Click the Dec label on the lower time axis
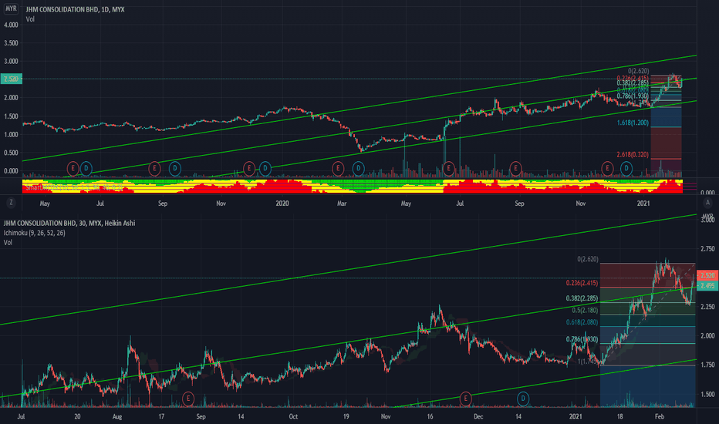Viewport: 719px width, 424px height. pos(478,416)
